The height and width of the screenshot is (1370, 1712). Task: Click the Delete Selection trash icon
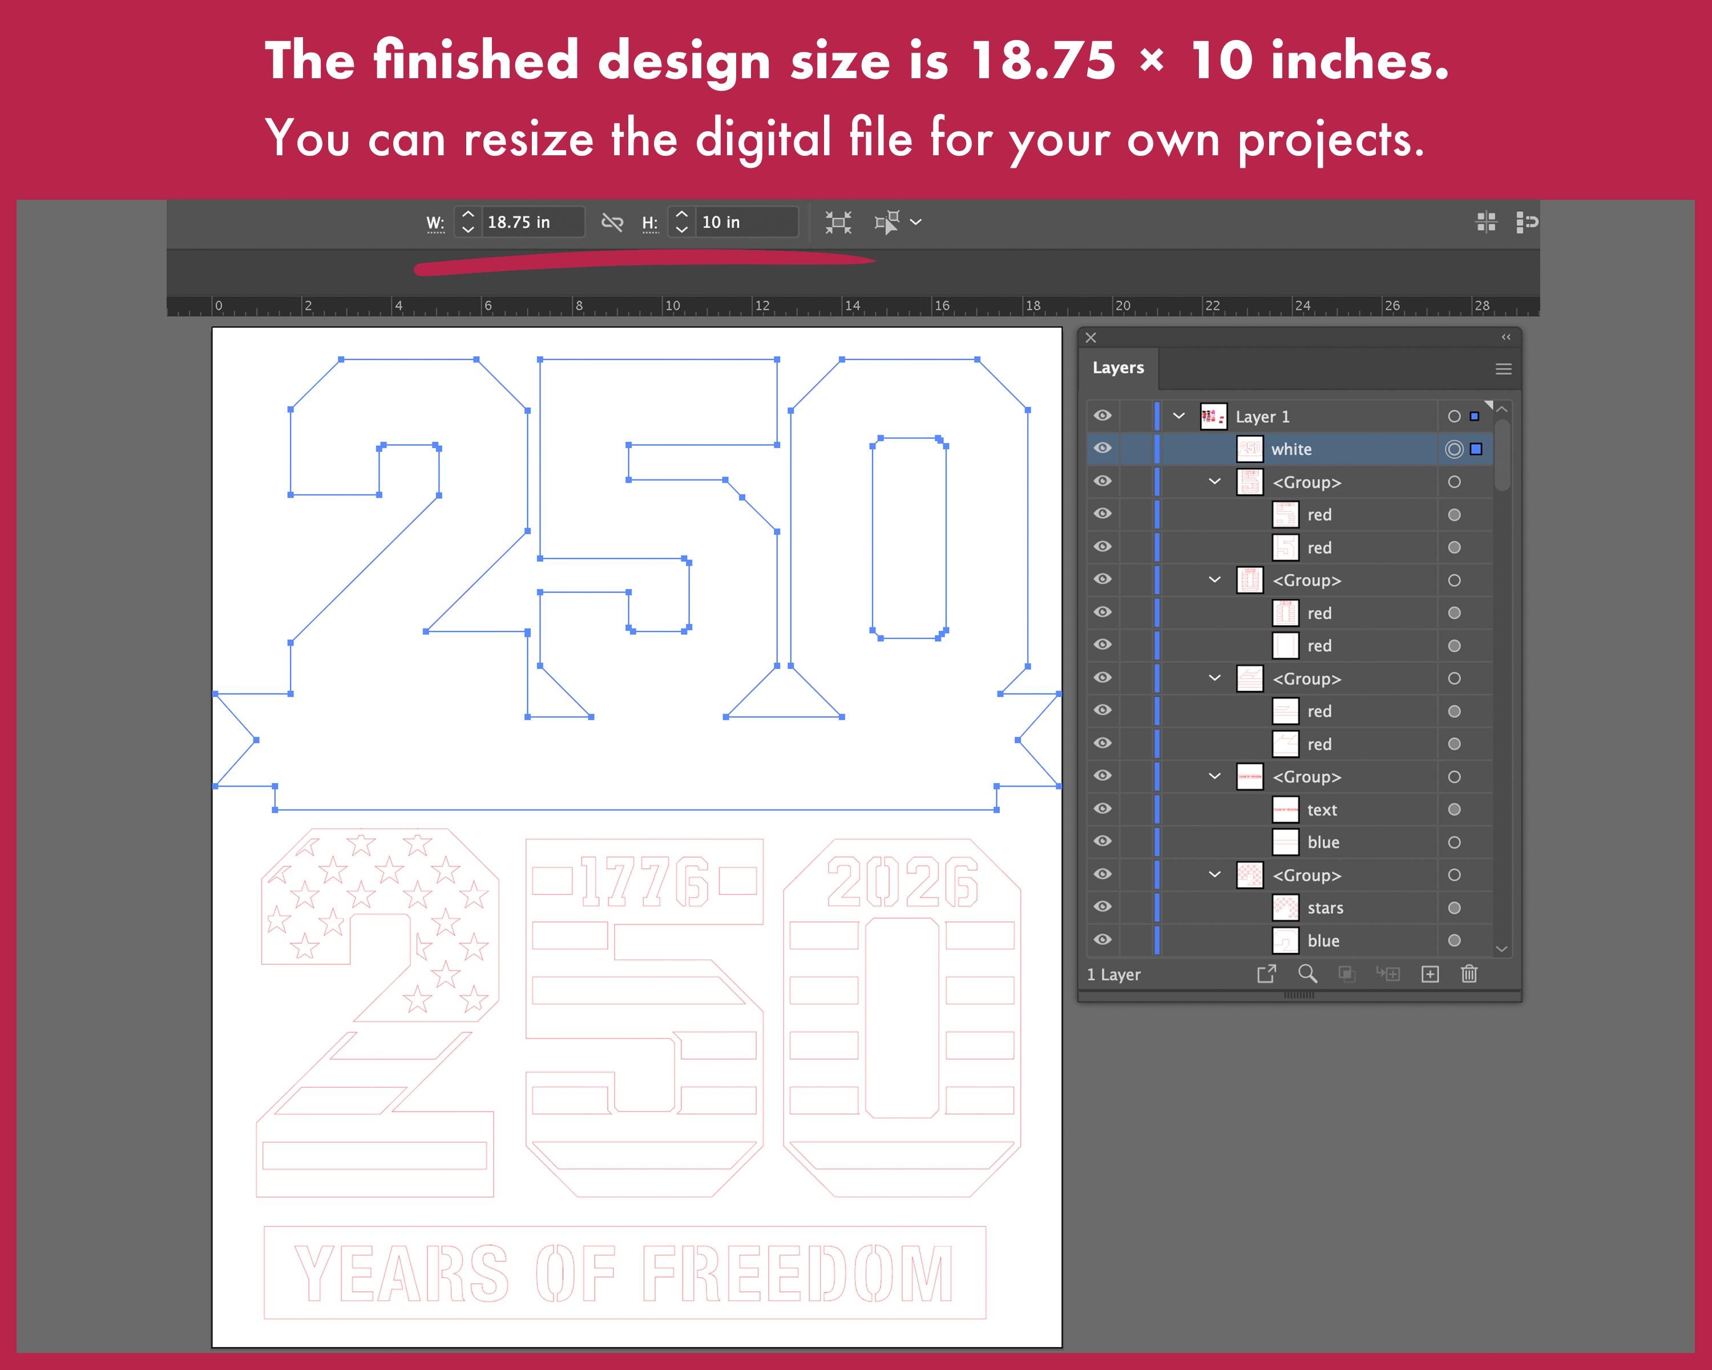(x=1469, y=974)
